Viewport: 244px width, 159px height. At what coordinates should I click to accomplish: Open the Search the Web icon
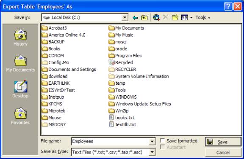156,18
